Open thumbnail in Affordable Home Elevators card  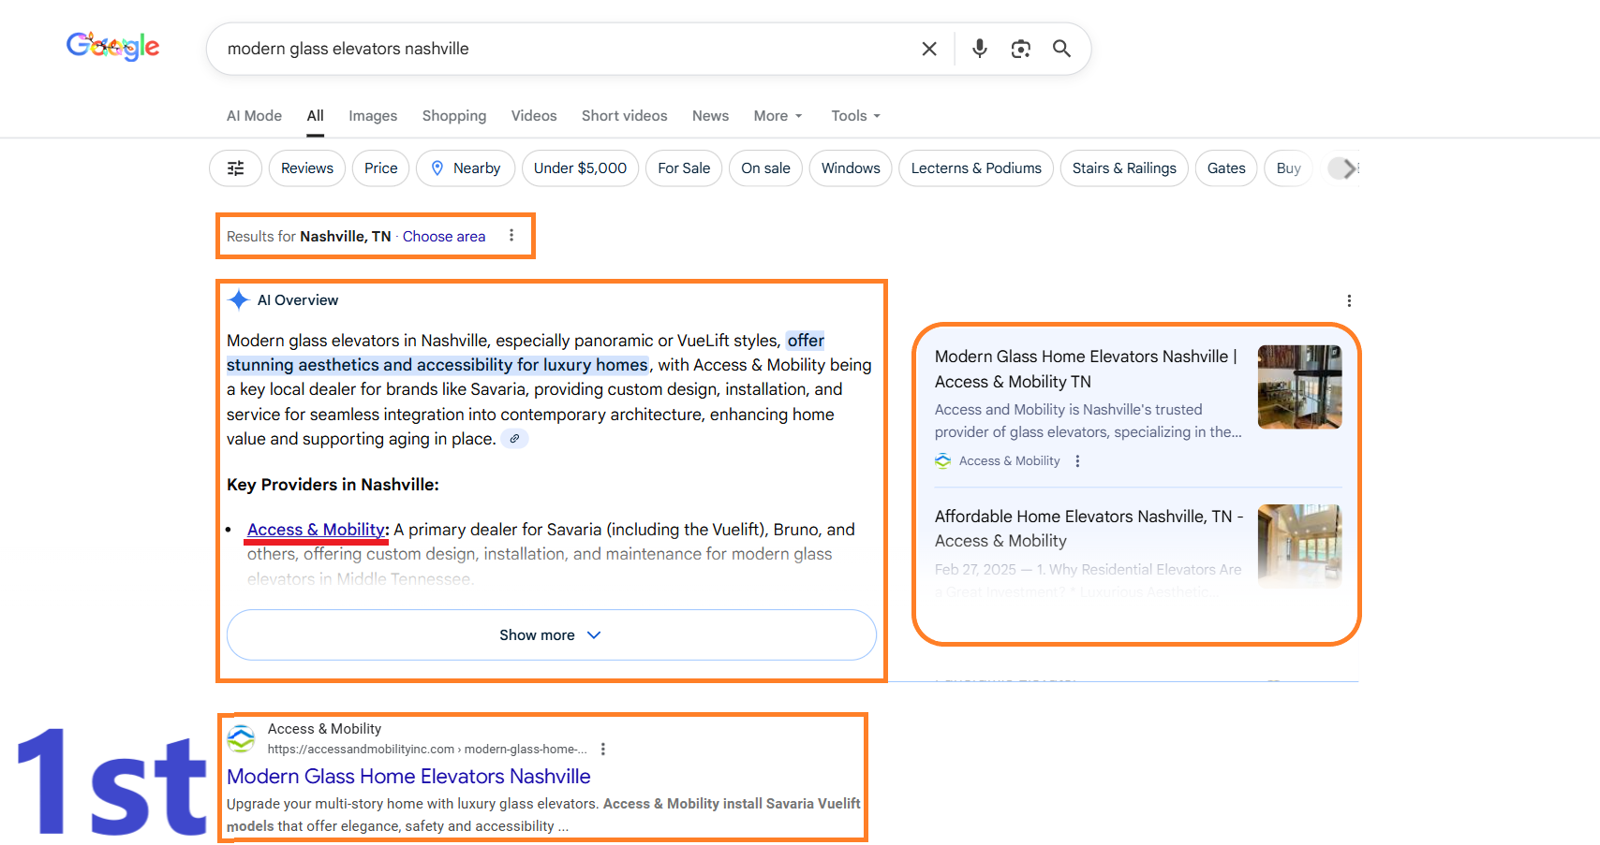(x=1300, y=546)
